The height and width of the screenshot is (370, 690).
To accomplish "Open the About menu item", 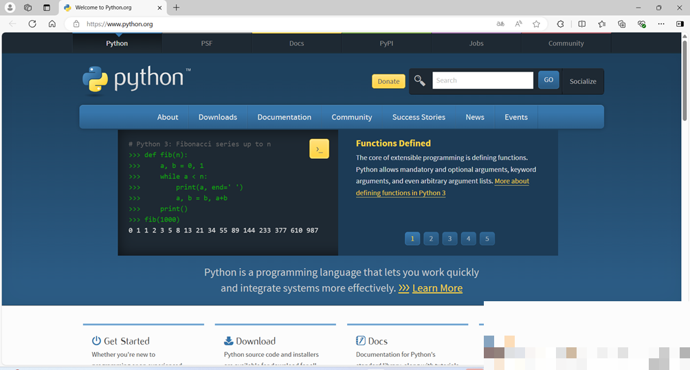I will click(168, 117).
